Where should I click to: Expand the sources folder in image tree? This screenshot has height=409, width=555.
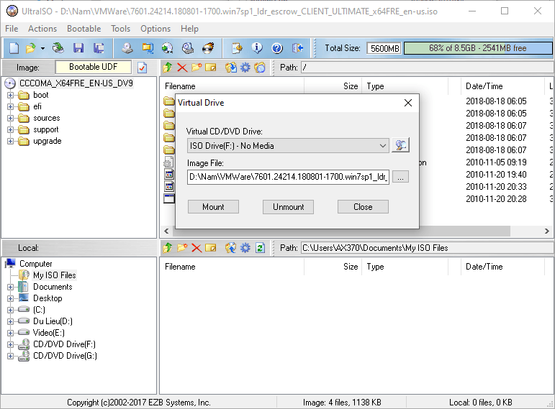10,118
